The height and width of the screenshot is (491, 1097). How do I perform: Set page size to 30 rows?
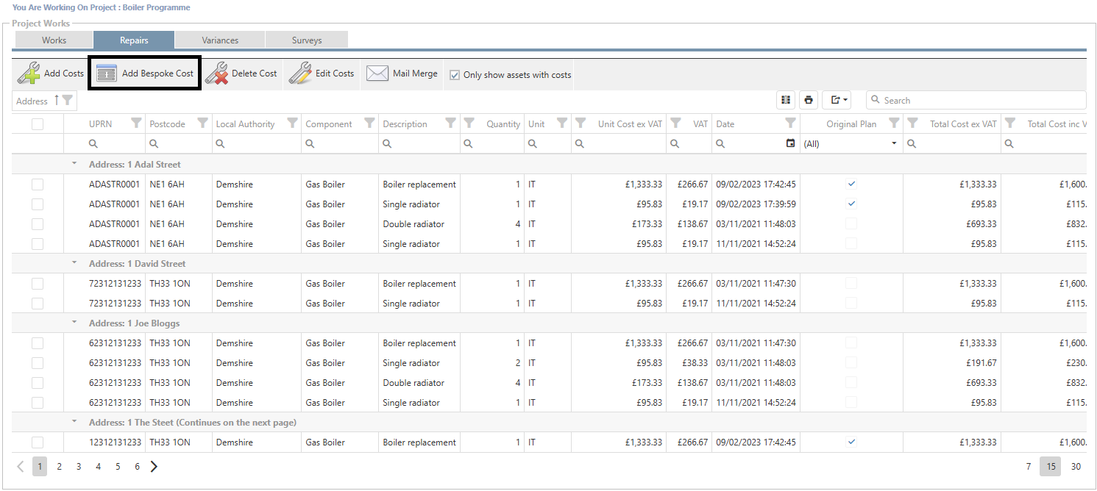(x=1076, y=466)
